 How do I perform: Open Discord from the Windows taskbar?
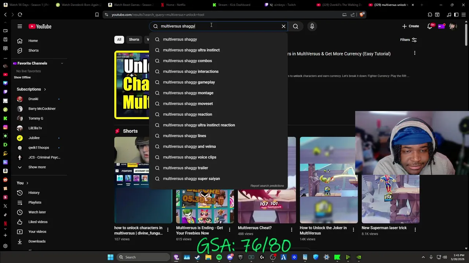(x=230, y=257)
